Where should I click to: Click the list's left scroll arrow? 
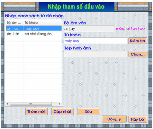pyautogui.click(x=8, y=104)
